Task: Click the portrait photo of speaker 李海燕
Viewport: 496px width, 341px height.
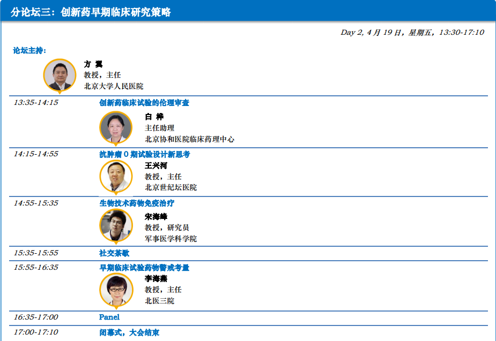Action: [x=116, y=291]
